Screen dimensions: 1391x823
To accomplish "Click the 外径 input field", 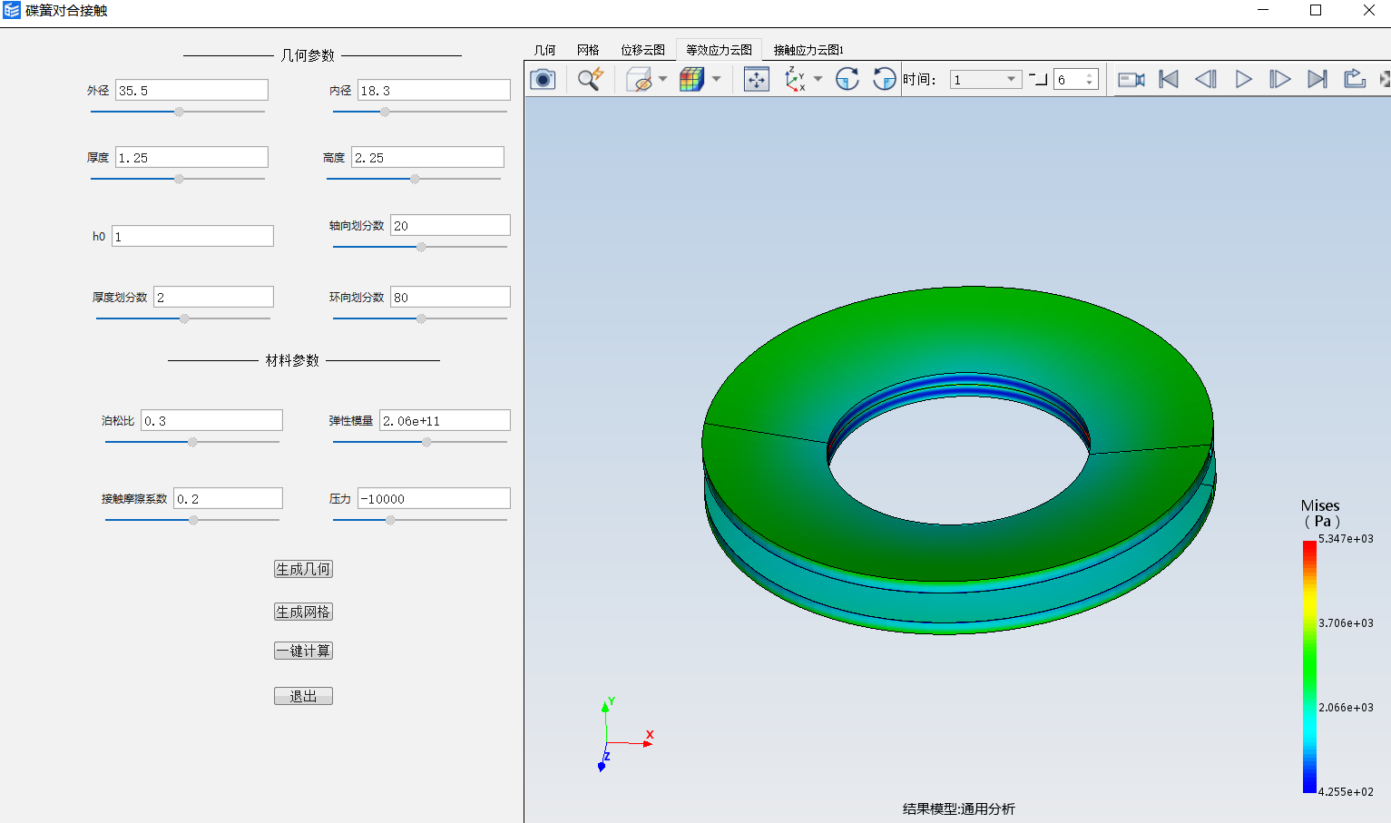I will (191, 90).
